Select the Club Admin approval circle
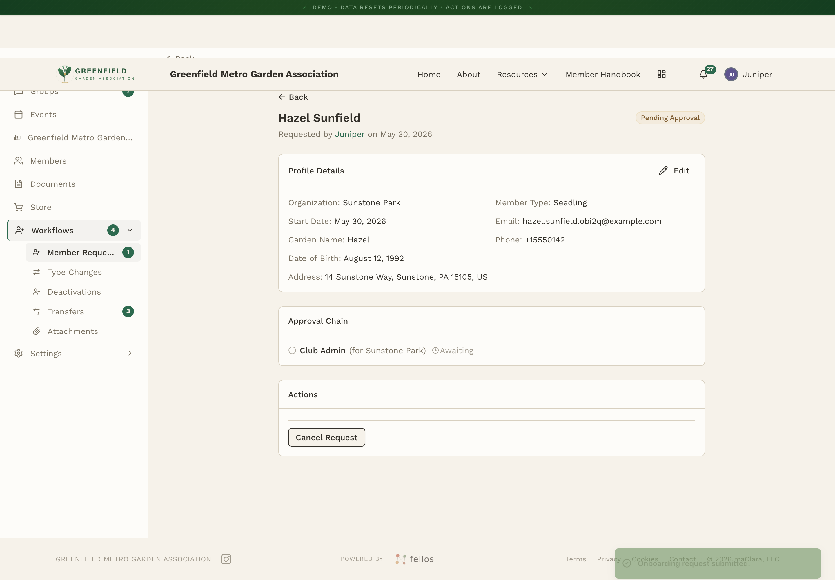The image size is (835, 580). click(292, 351)
